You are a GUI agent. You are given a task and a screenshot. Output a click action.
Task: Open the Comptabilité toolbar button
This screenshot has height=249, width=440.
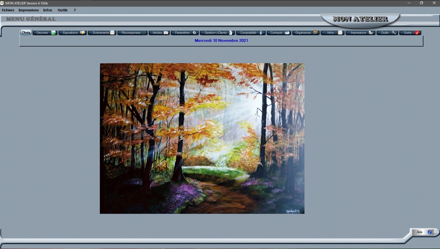pos(251,33)
